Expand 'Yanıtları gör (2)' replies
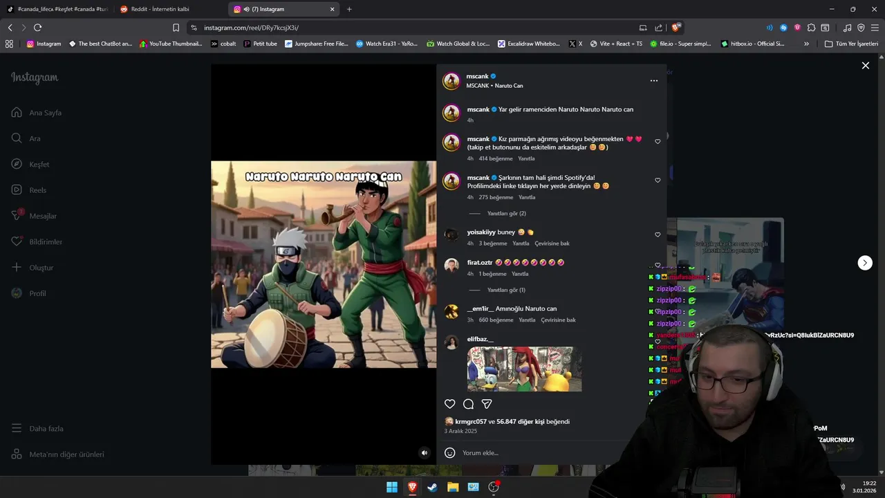 tap(507, 214)
